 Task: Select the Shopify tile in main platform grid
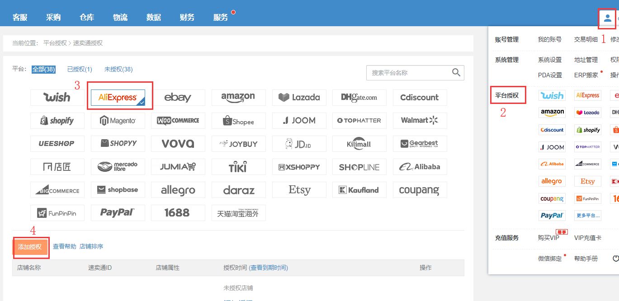point(57,121)
